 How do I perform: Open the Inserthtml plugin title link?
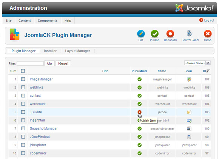click(x=37, y=120)
